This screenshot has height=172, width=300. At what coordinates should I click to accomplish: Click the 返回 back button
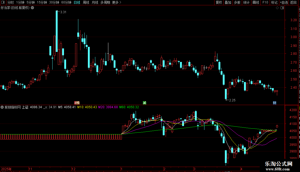point(293,2)
